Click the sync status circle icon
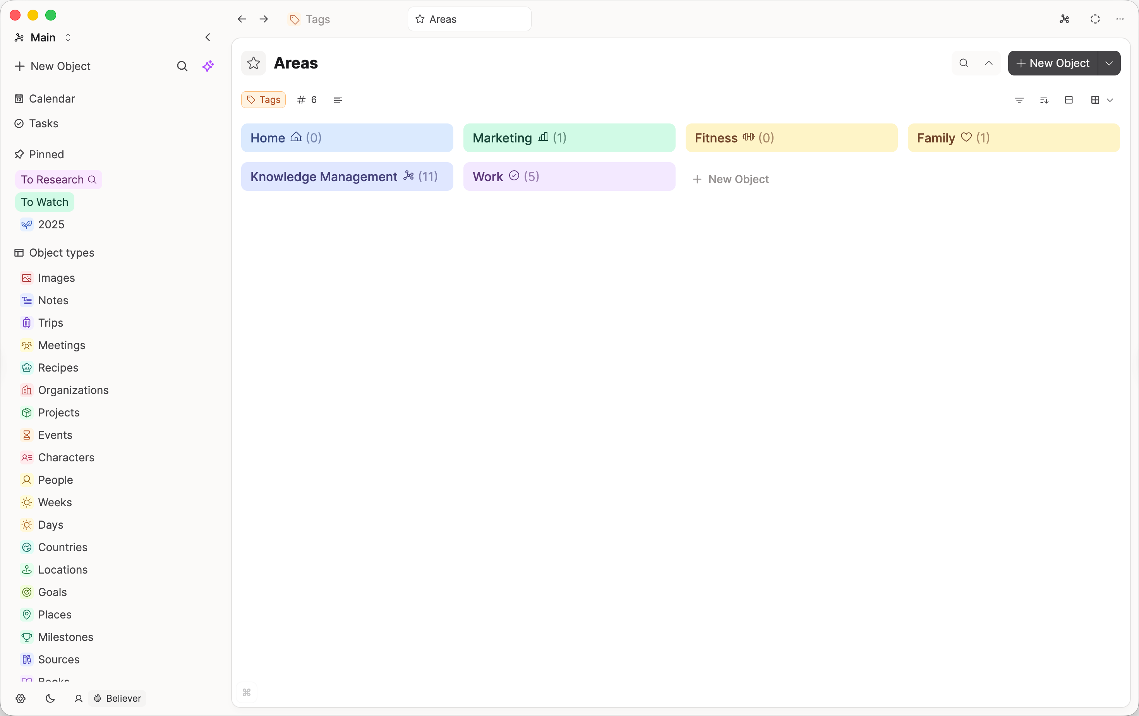The height and width of the screenshot is (716, 1139). [x=1095, y=19]
